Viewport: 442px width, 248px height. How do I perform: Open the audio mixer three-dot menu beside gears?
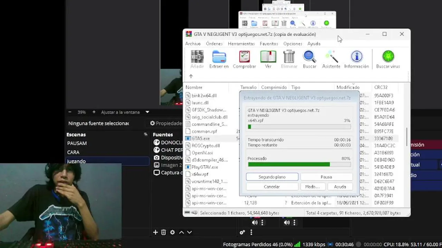tap(251, 232)
